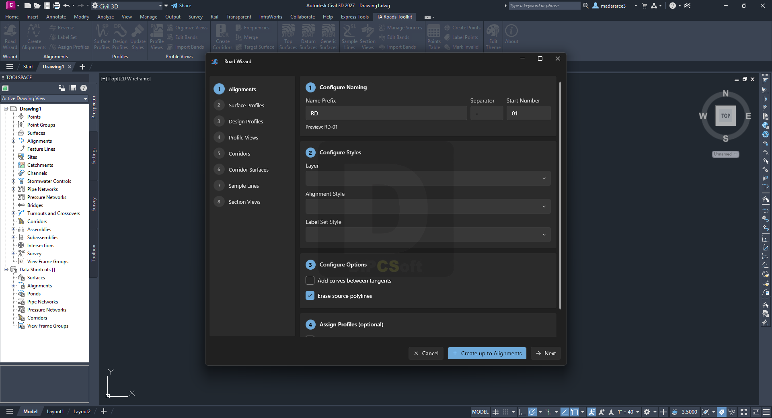Enable Add curves between tangents checkbox
Viewport: 772px width, 418px height.
pyautogui.click(x=310, y=280)
